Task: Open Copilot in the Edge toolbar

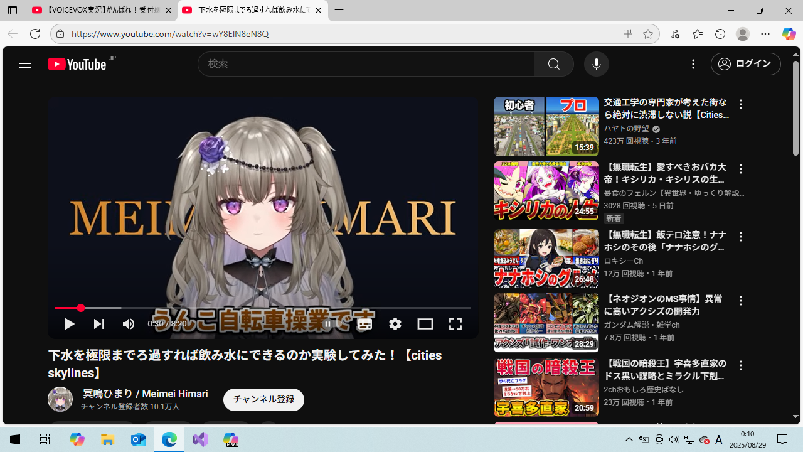Action: tap(789, 34)
